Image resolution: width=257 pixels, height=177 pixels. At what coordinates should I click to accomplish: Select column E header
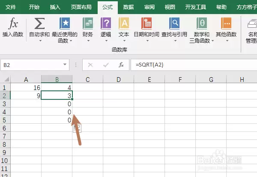tap(149, 79)
